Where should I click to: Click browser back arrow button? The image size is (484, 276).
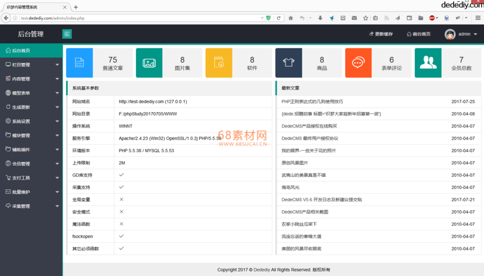coord(6,18)
